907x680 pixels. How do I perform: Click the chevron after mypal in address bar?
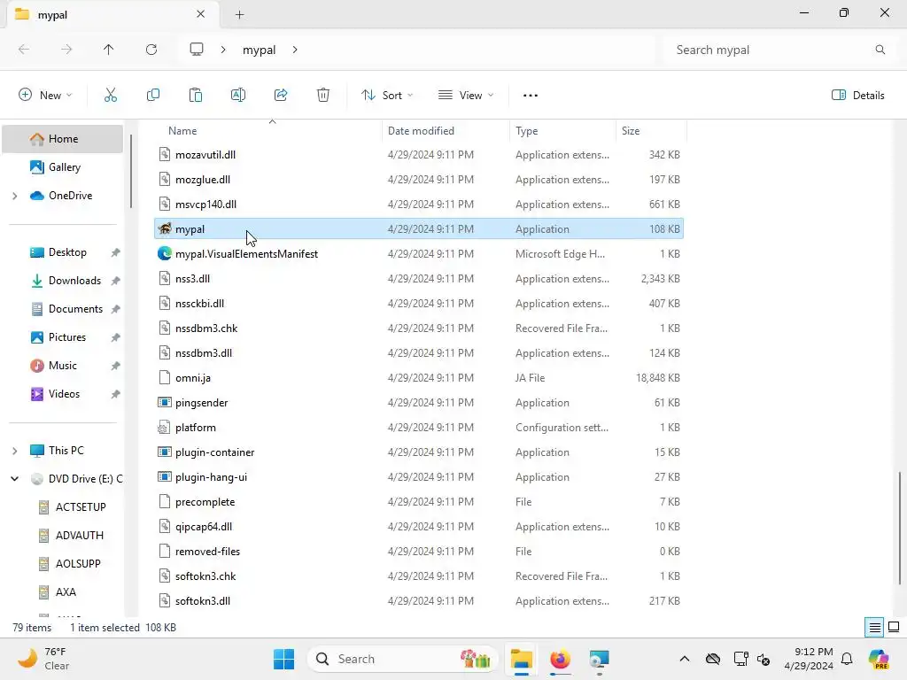(295, 50)
